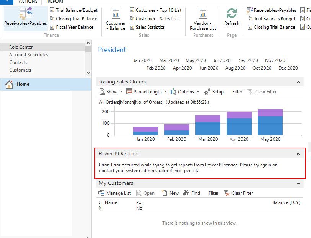Open Fiscal Year Balance report
Image resolution: width=311 pixels, height=238 pixels.
click(x=72, y=27)
